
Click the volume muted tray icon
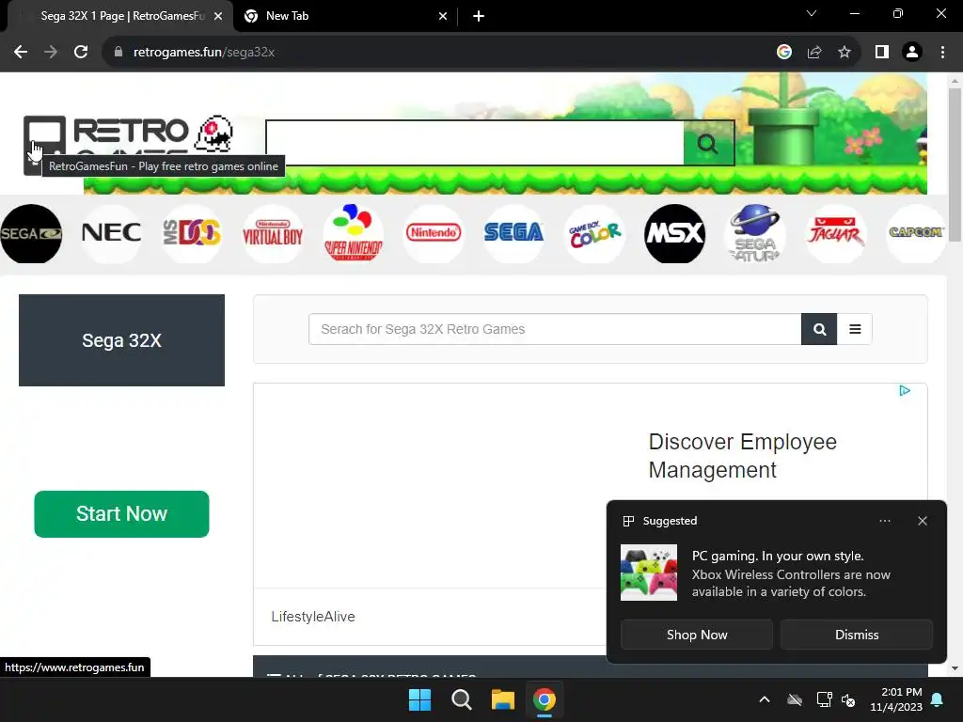(x=849, y=699)
